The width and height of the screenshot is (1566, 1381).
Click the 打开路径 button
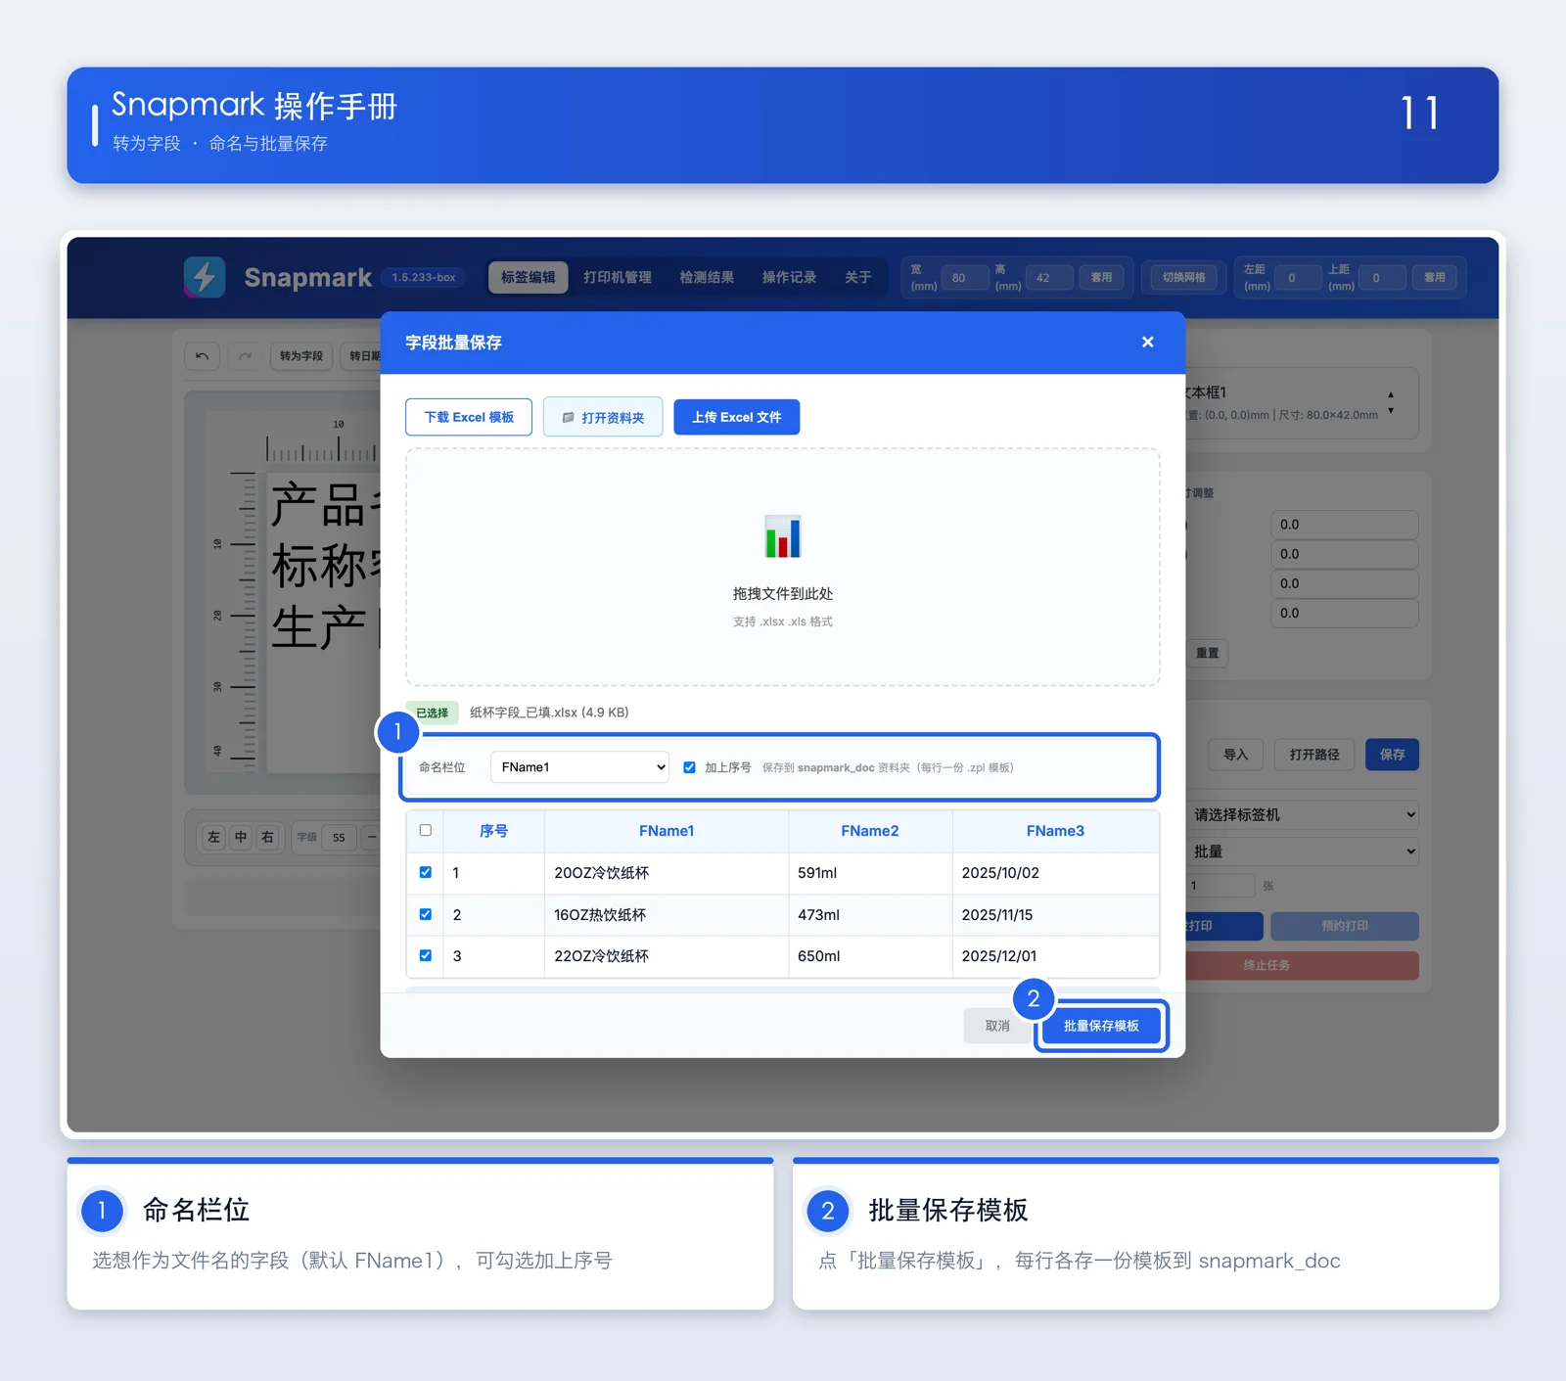point(1314,755)
